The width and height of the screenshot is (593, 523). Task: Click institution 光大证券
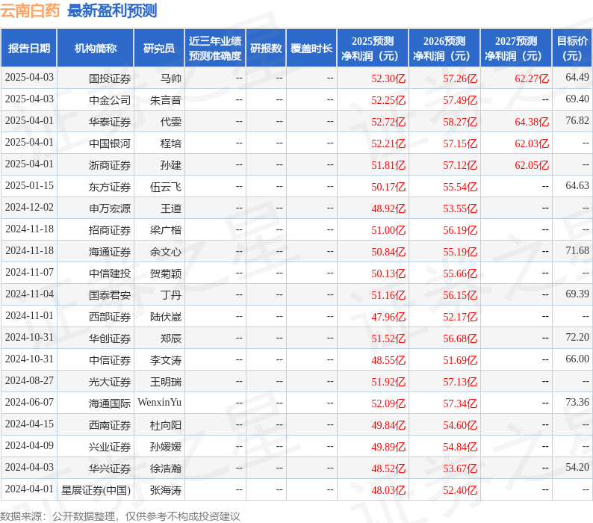pyautogui.click(x=110, y=382)
